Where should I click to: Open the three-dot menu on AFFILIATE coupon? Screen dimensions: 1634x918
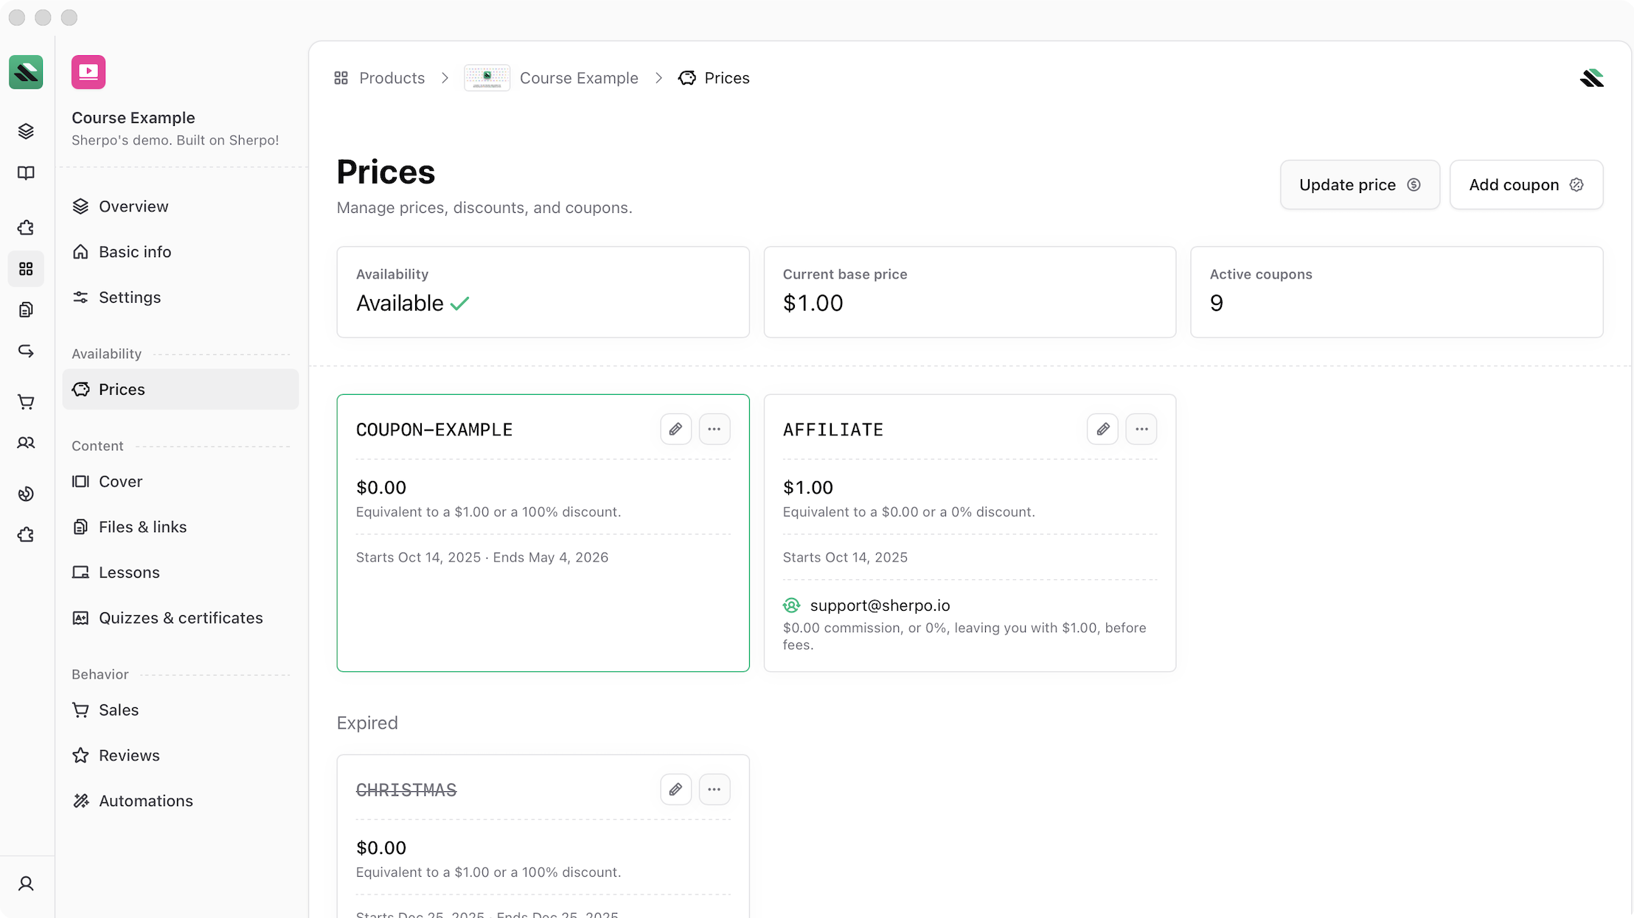click(1141, 429)
